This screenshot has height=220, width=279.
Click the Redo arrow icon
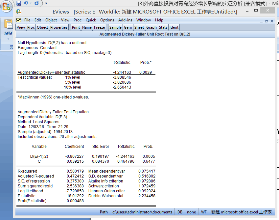coord(36,3)
